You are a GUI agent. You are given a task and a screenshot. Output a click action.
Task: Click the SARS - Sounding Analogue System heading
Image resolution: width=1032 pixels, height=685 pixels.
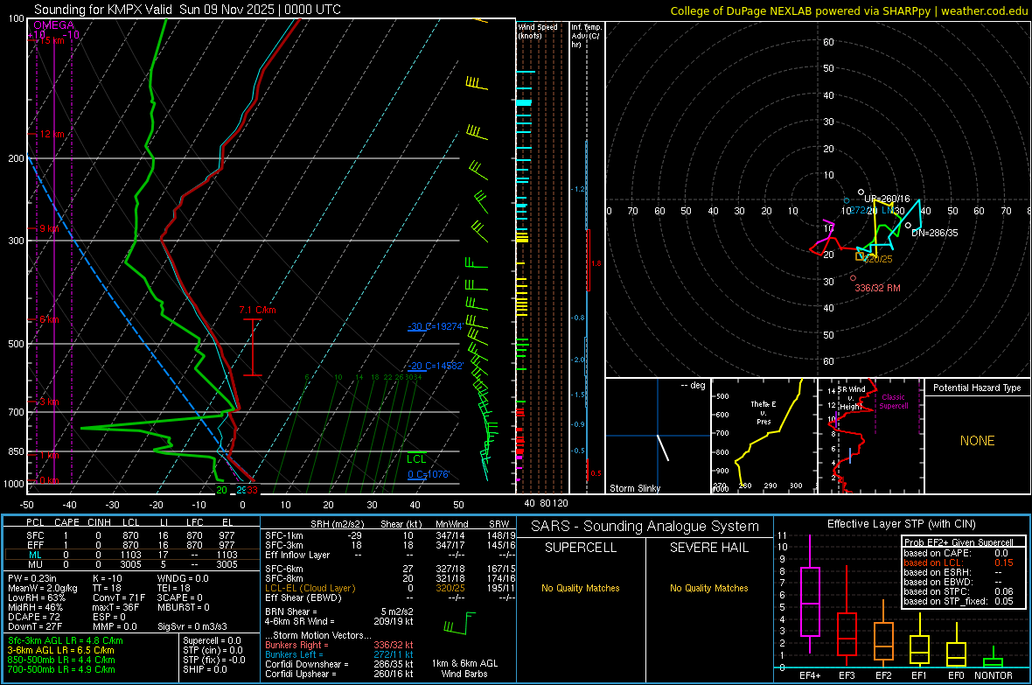coord(645,527)
